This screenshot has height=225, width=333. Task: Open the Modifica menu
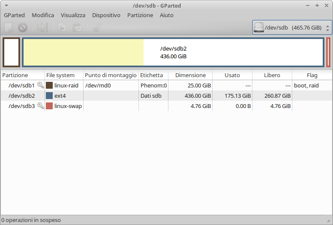click(43, 15)
